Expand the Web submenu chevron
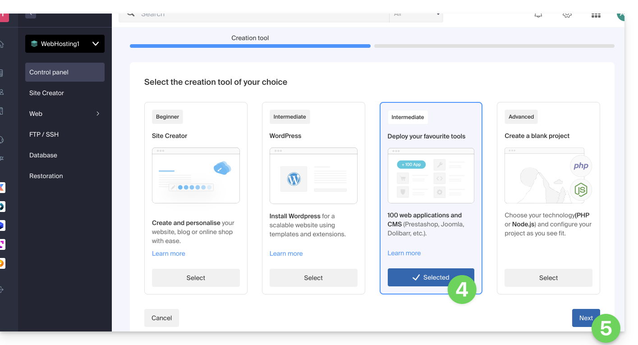The height and width of the screenshot is (345, 638). (98, 114)
